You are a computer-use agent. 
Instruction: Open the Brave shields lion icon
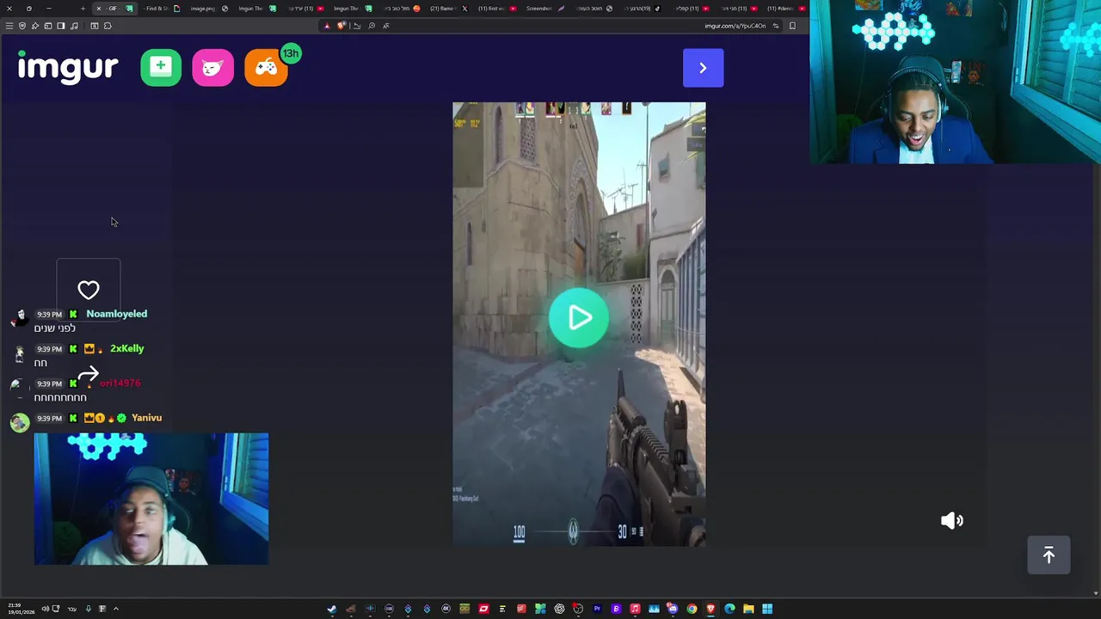pyautogui.click(x=341, y=26)
